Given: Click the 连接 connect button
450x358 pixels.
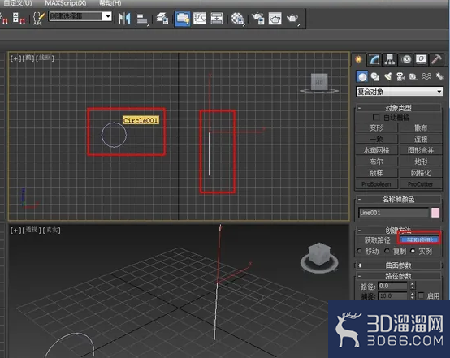Looking at the screenshot, I should point(421,139).
